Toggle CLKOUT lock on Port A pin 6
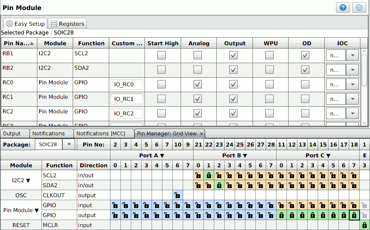 177,195
